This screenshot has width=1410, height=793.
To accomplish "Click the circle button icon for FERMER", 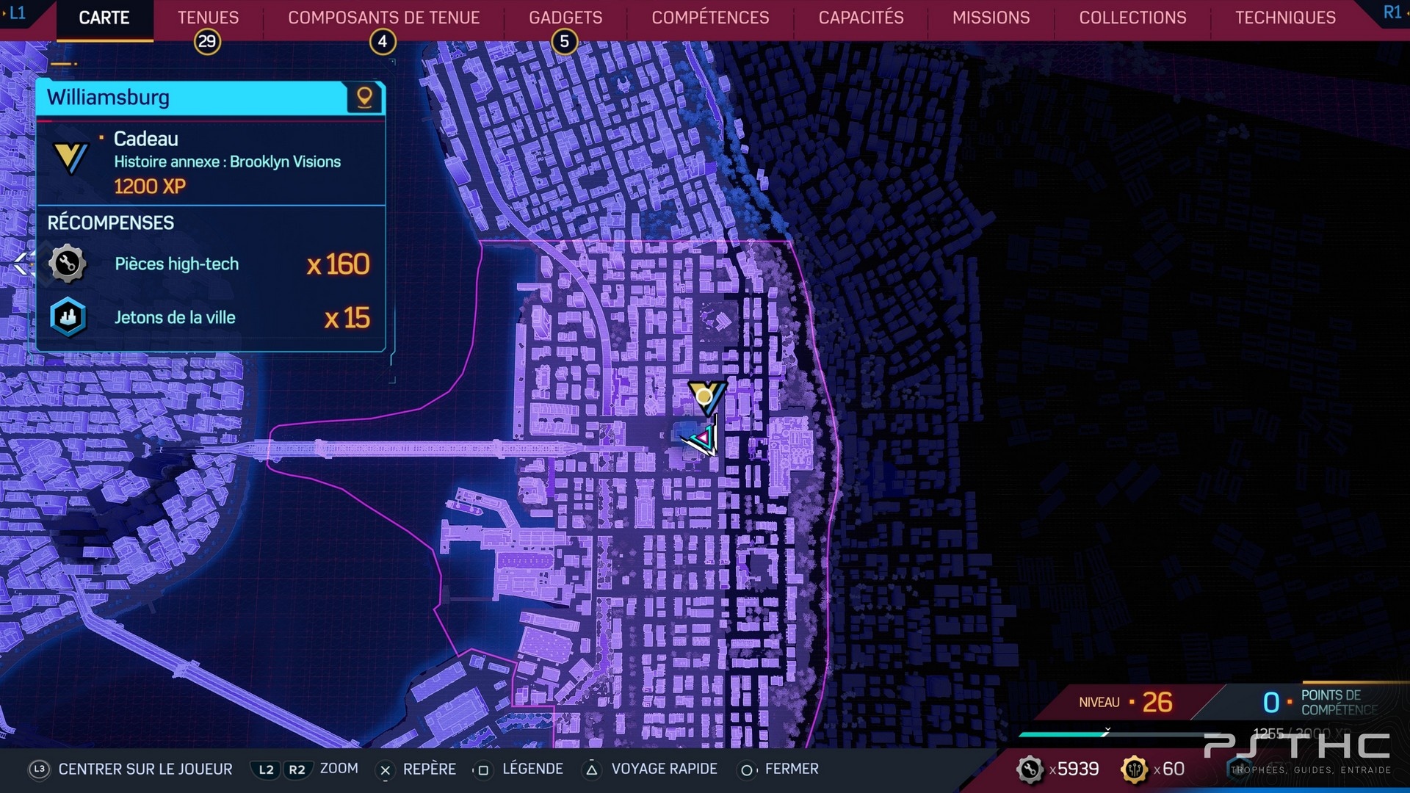I will coord(746,770).
